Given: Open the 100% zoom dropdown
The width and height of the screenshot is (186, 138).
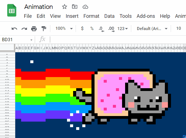Looking at the screenshot, I should tap(64, 28).
